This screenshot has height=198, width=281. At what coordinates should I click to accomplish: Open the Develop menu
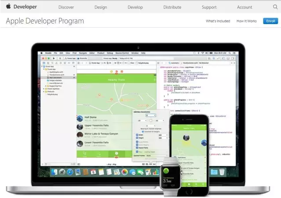pyautogui.click(x=135, y=7)
